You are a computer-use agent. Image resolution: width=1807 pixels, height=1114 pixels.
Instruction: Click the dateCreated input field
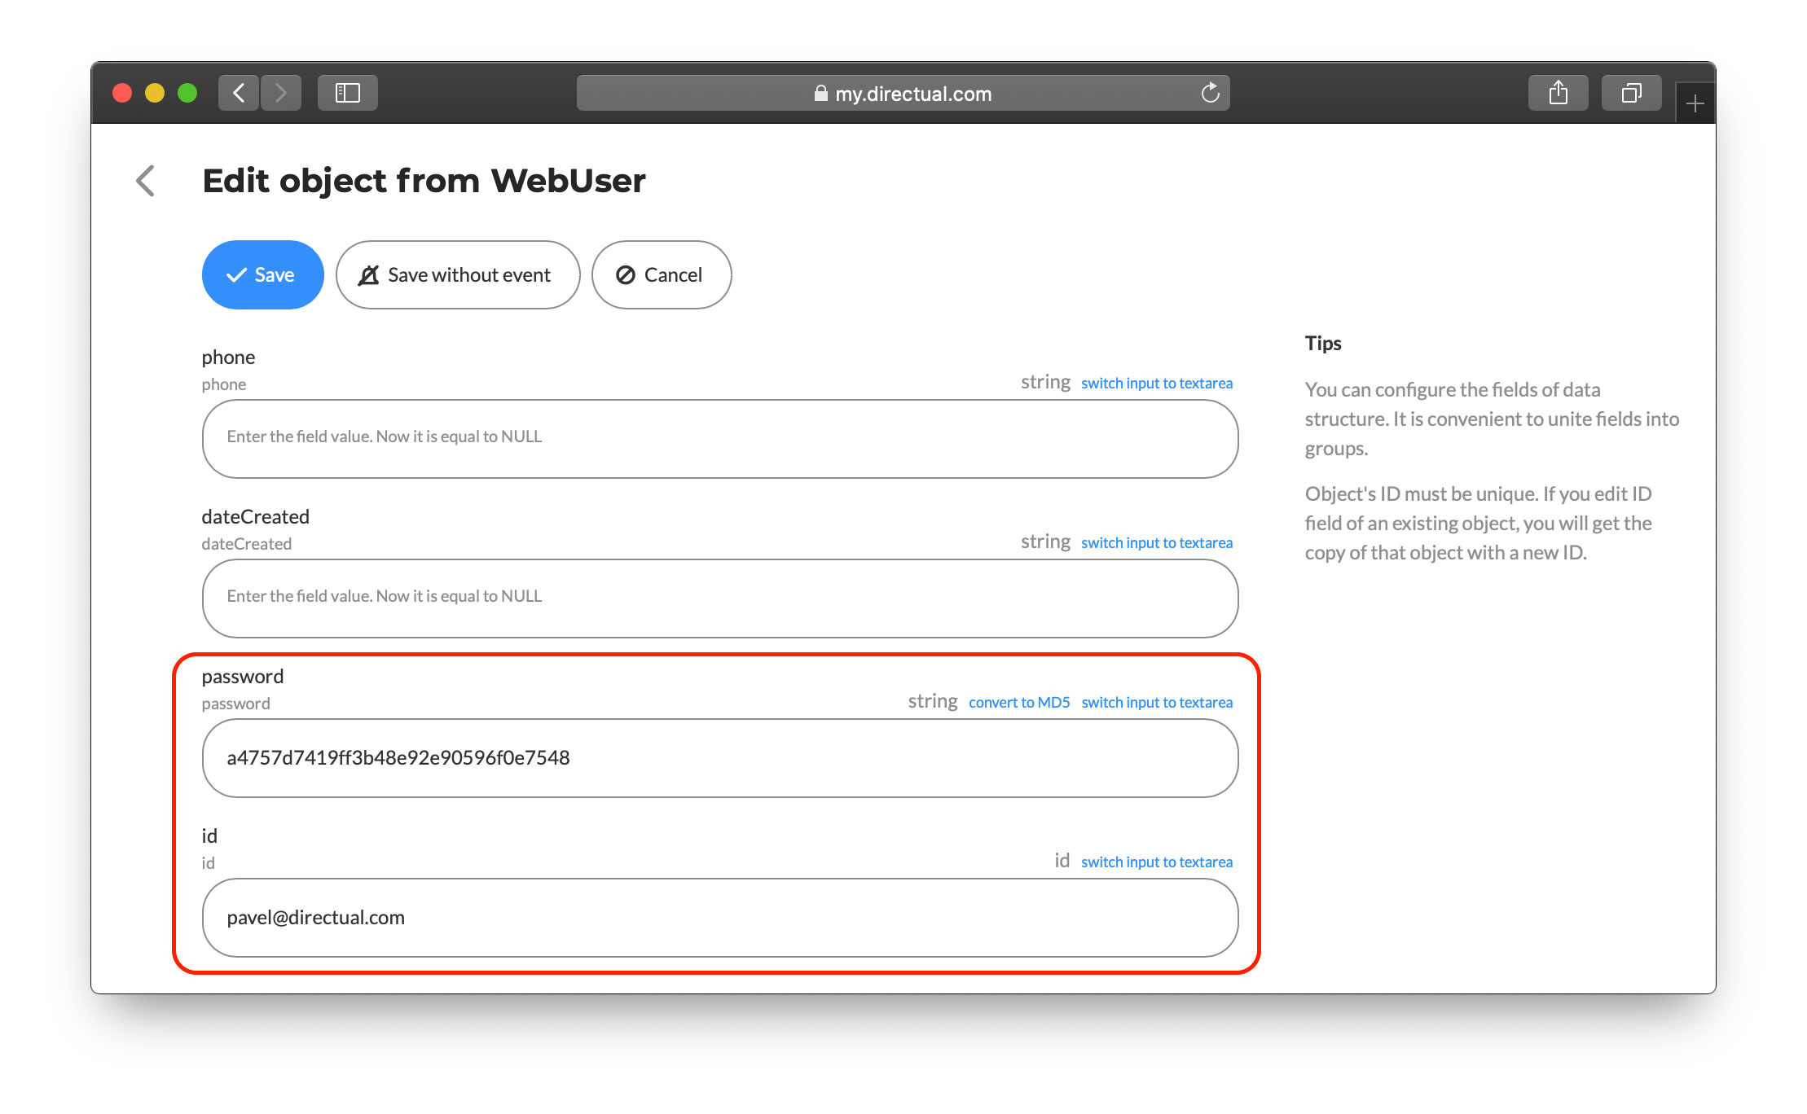718,596
